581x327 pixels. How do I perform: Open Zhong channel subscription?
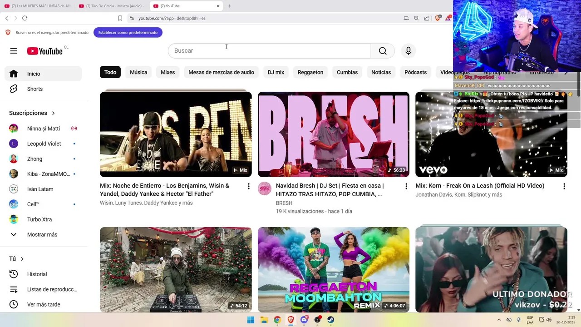point(43,159)
